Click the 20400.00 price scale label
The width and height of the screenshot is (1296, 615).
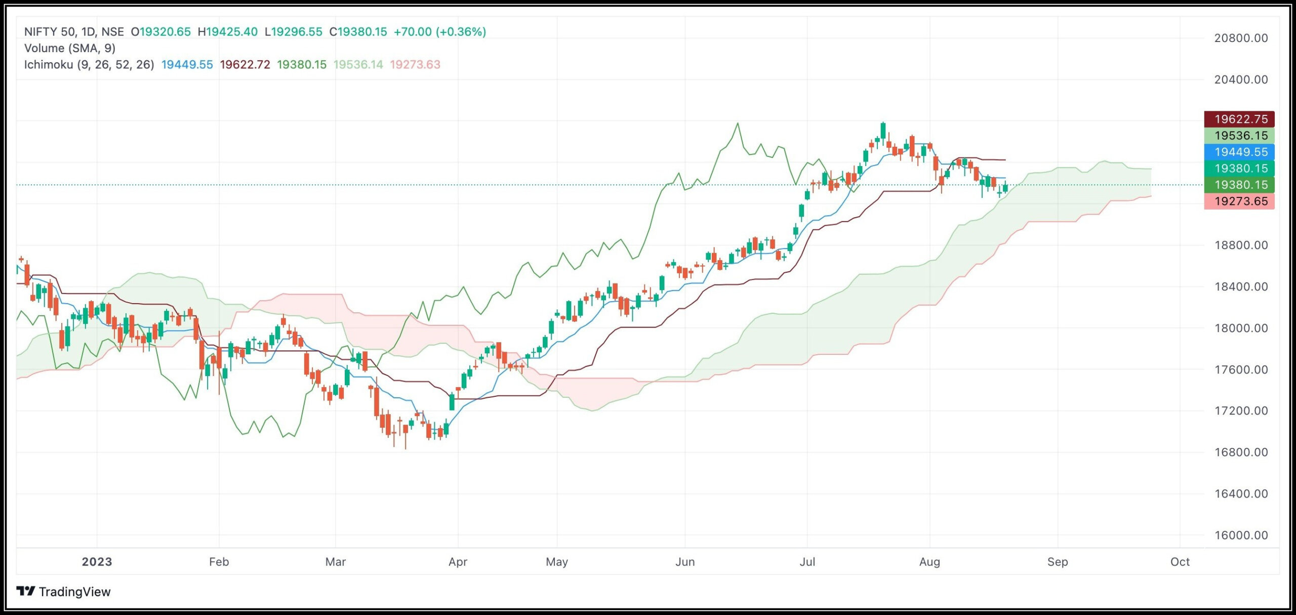[1241, 79]
